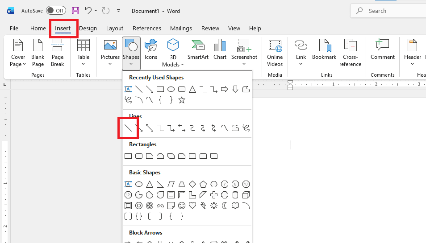Insert a Bookmark
Viewport: 426px width, 243px height.
(x=324, y=49)
